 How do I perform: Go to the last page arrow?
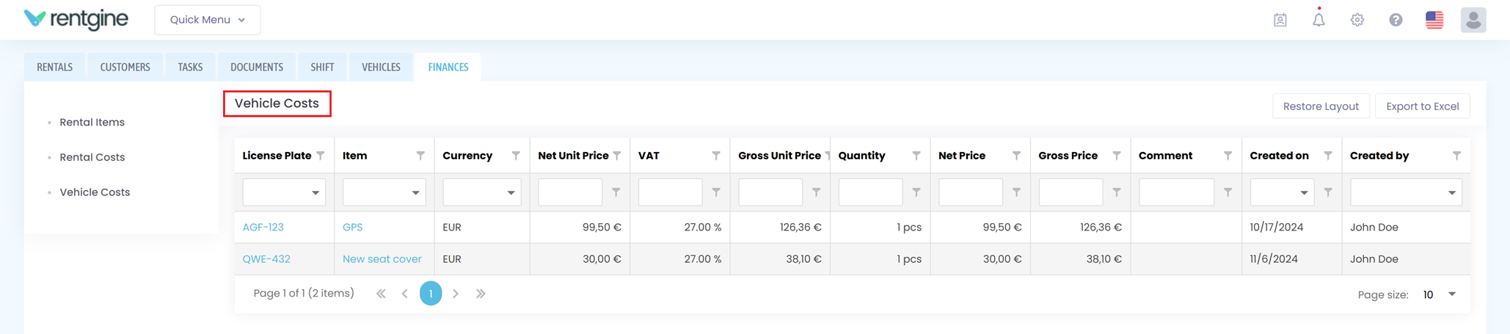[481, 294]
